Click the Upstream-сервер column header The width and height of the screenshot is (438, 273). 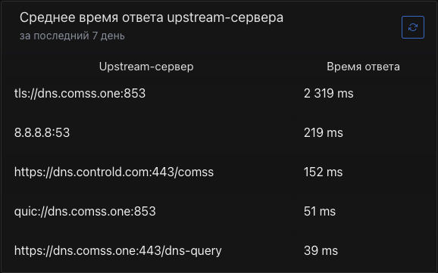(146, 67)
